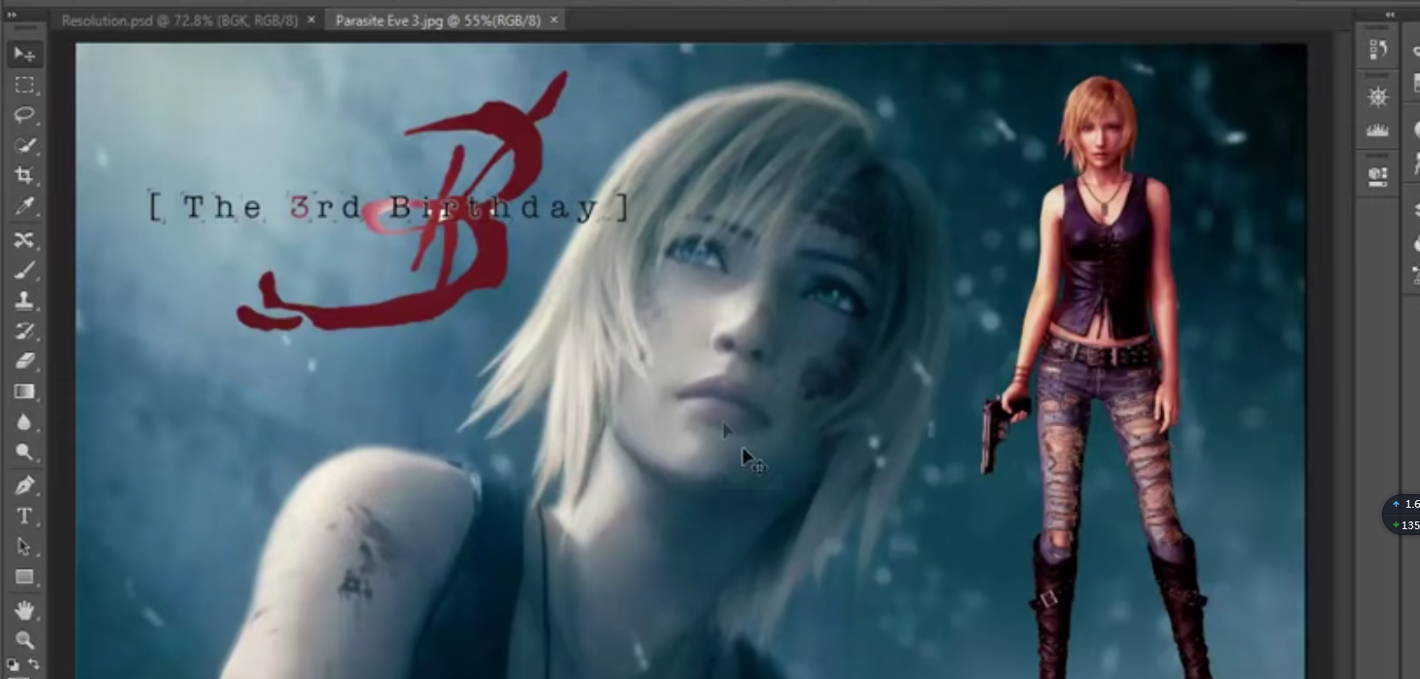The image size is (1420, 679).
Task: Choose the Eraser tool
Action: [x=24, y=361]
